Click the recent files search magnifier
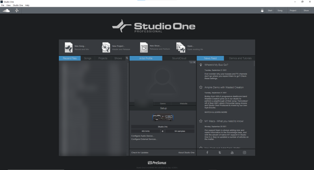 pyautogui.click(x=127, y=58)
